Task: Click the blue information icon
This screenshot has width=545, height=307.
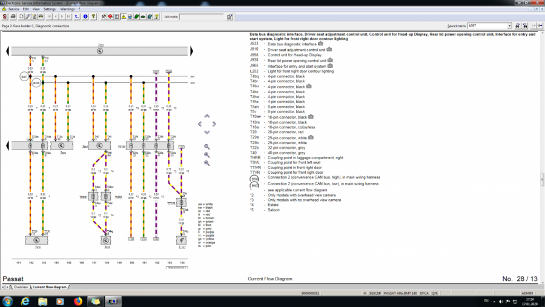Action: point(85,16)
